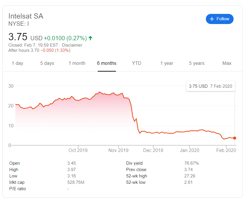Click the green up arrow icon

[x=90, y=38]
